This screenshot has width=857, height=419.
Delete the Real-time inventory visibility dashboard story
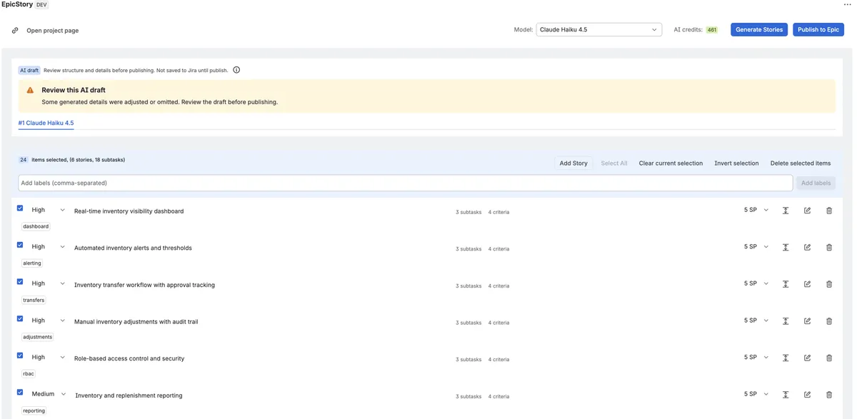829,211
